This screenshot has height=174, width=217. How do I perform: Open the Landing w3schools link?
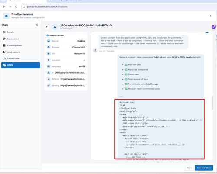coord(73,85)
